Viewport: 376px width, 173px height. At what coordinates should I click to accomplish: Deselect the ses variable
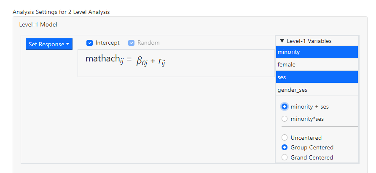(x=317, y=77)
